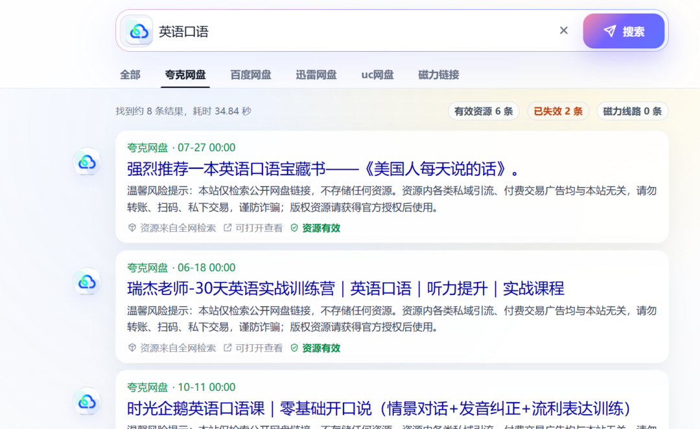Click 夸克网盘 · 06-18 00:00 source line
The height and width of the screenshot is (429, 700).
tap(181, 267)
